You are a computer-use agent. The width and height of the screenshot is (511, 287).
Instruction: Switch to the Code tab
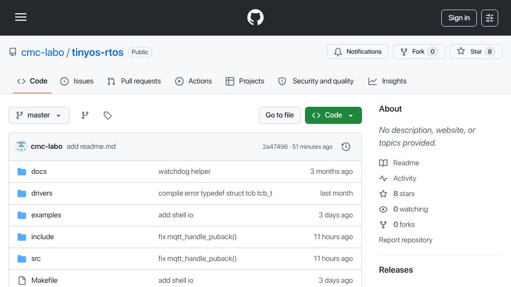point(32,81)
